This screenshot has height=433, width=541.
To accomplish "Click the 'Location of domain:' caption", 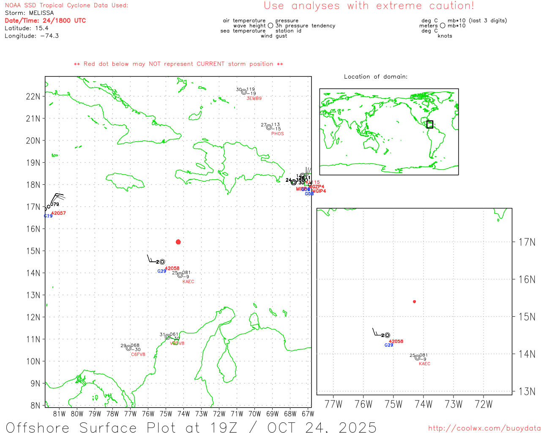I will [x=376, y=77].
